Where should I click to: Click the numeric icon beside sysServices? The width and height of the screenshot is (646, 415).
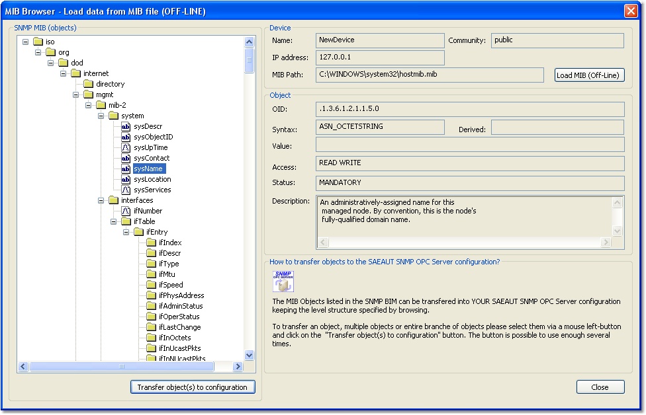(126, 190)
